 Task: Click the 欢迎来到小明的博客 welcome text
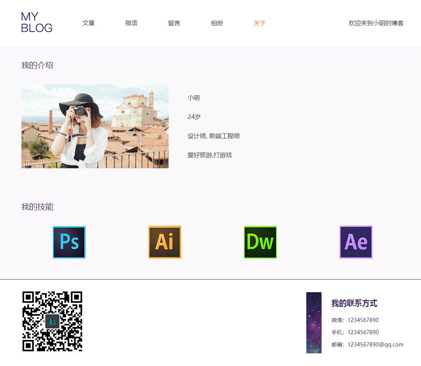(x=376, y=23)
